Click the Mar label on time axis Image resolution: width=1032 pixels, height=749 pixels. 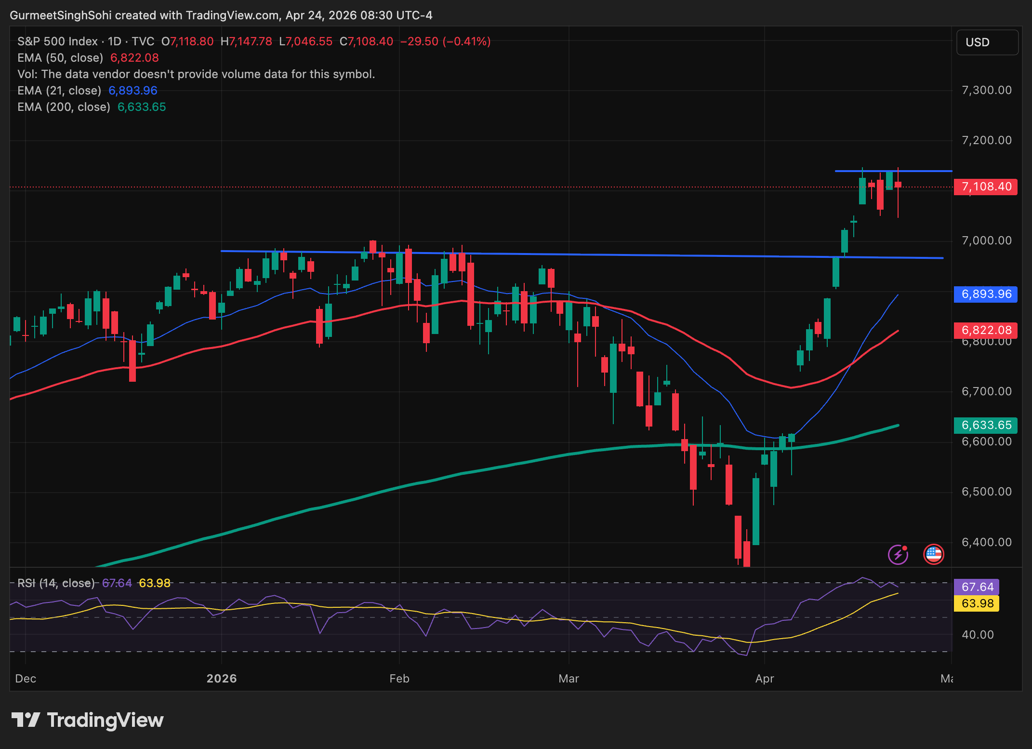[x=569, y=679]
